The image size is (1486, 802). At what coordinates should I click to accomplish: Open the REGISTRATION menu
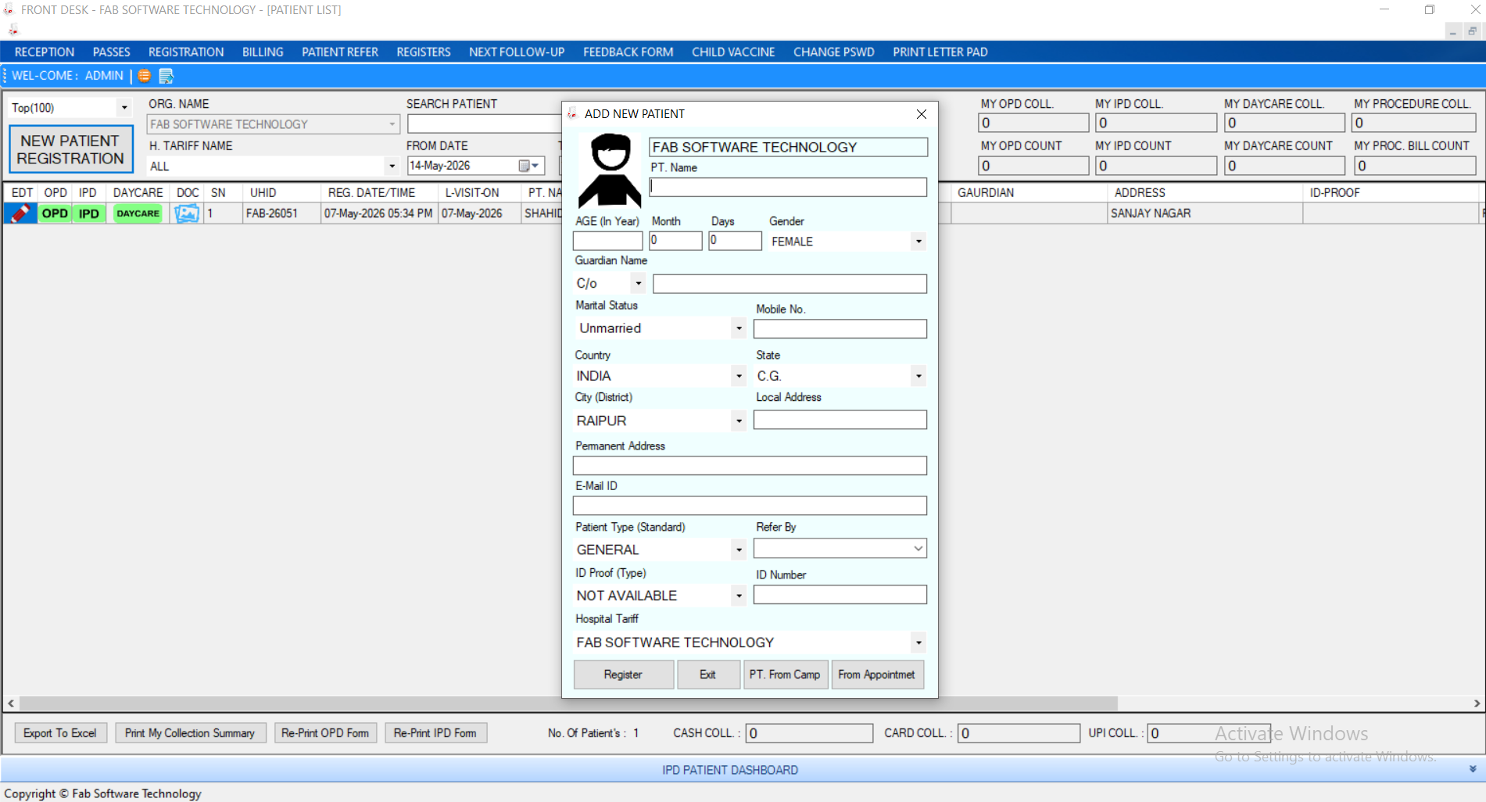pos(186,52)
